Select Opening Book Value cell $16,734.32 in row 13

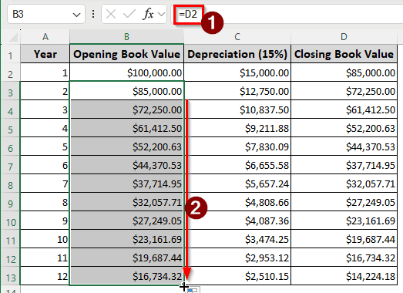(x=126, y=276)
